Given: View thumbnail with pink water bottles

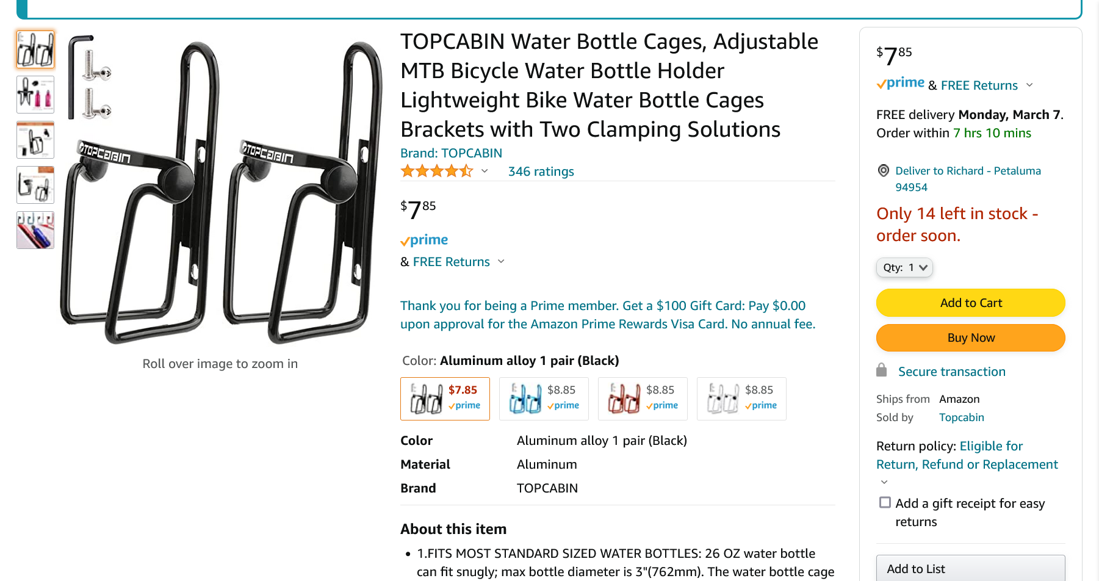Looking at the screenshot, I should pyautogui.click(x=35, y=95).
